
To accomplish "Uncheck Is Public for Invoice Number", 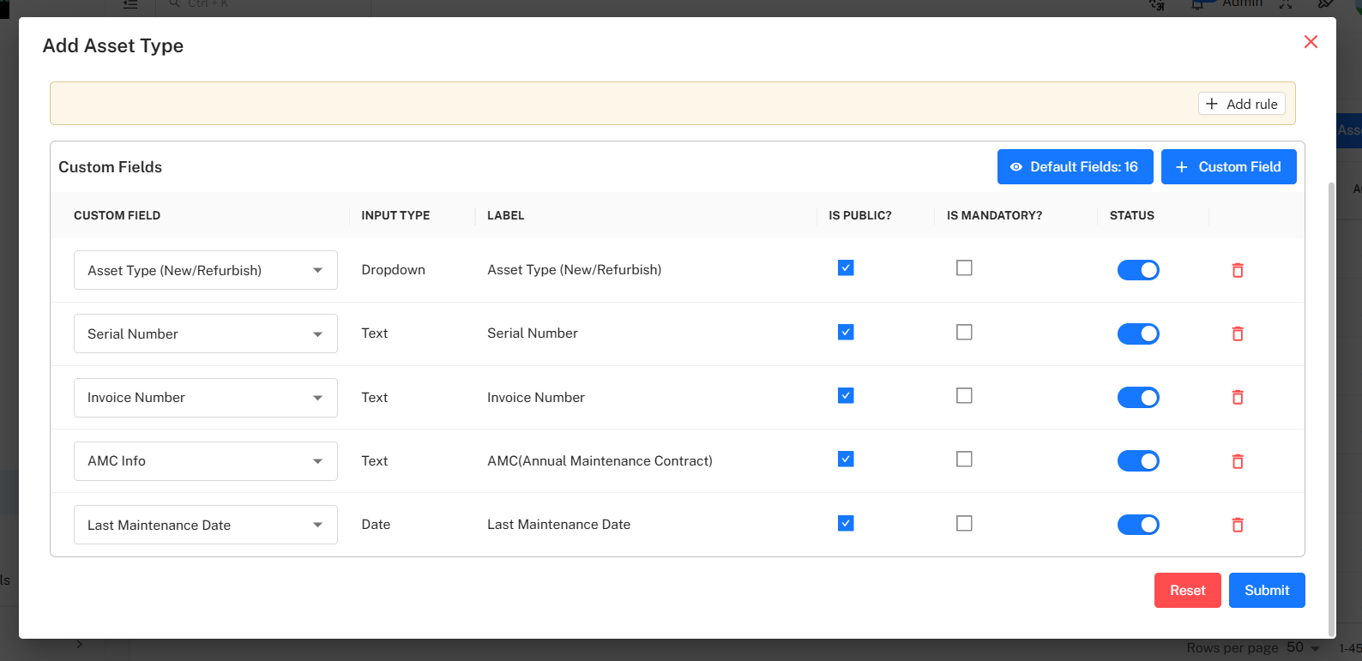I will tap(846, 395).
